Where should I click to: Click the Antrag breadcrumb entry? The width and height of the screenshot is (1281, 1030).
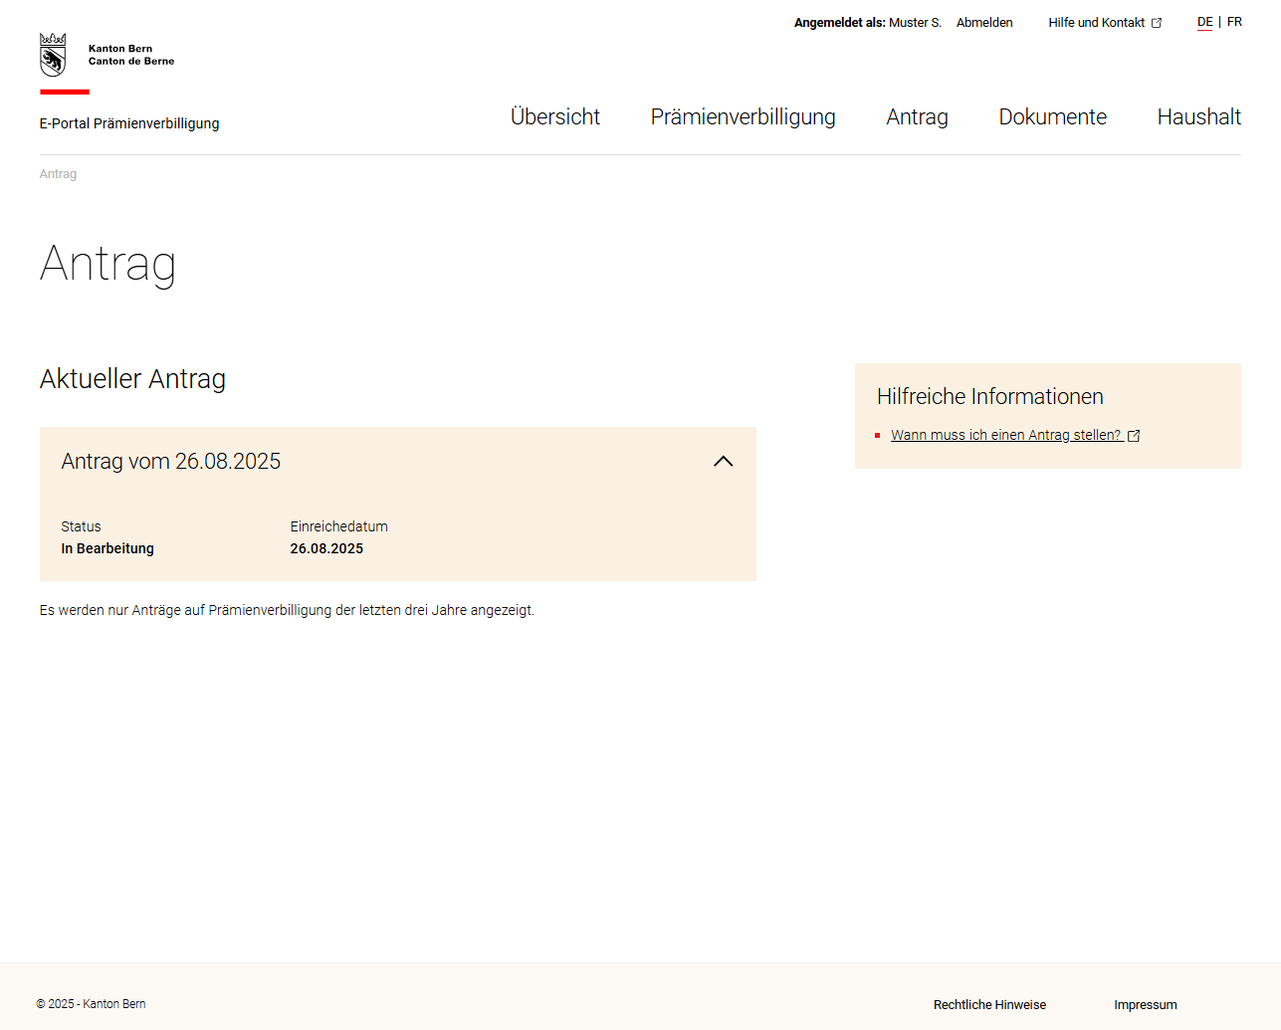pos(58,173)
